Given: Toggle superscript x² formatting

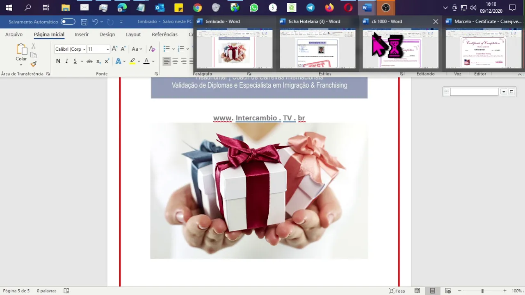Looking at the screenshot, I should click(x=107, y=61).
